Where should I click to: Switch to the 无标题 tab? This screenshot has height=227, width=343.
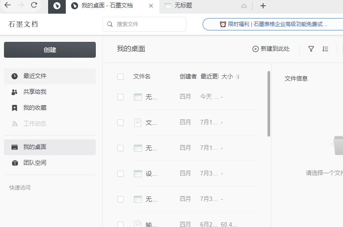tap(206, 6)
